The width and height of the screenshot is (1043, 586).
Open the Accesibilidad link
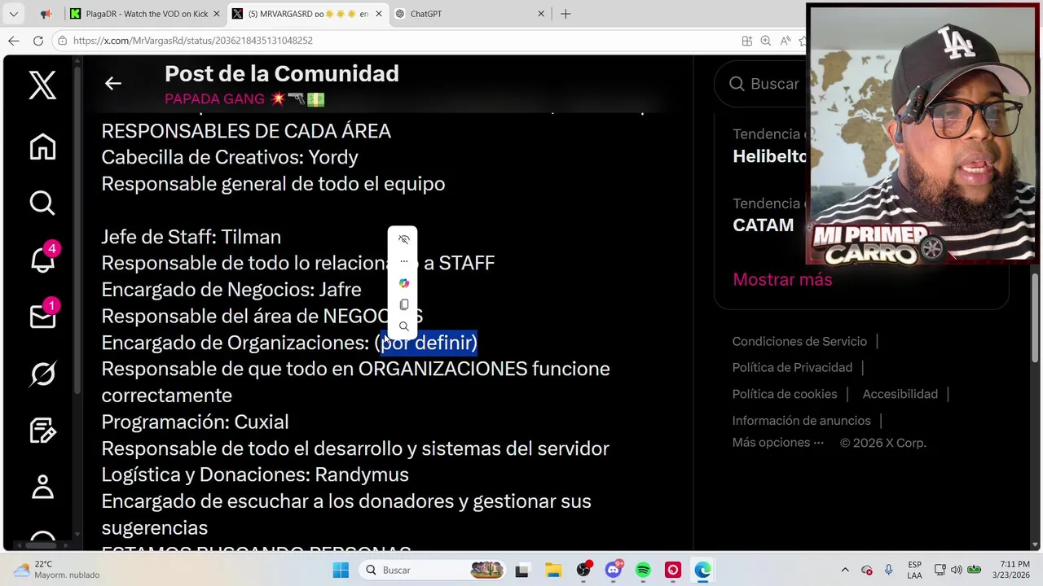click(x=900, y=394)
